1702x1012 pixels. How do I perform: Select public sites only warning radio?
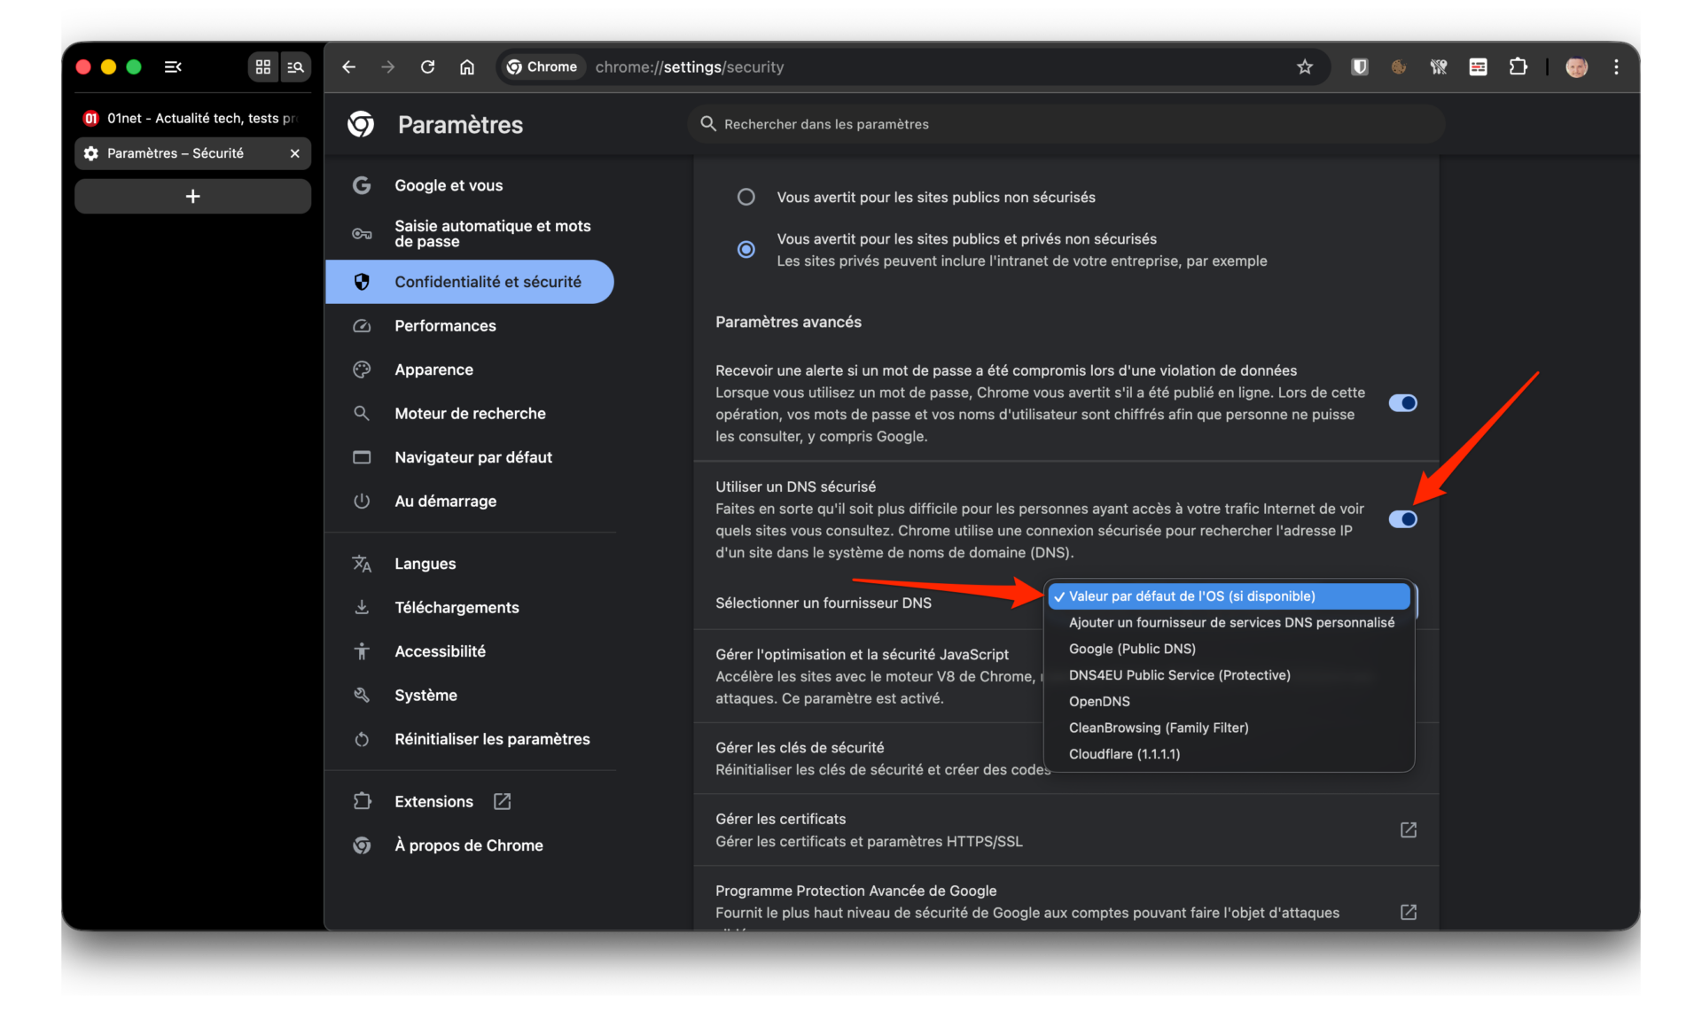coord(746,197)
